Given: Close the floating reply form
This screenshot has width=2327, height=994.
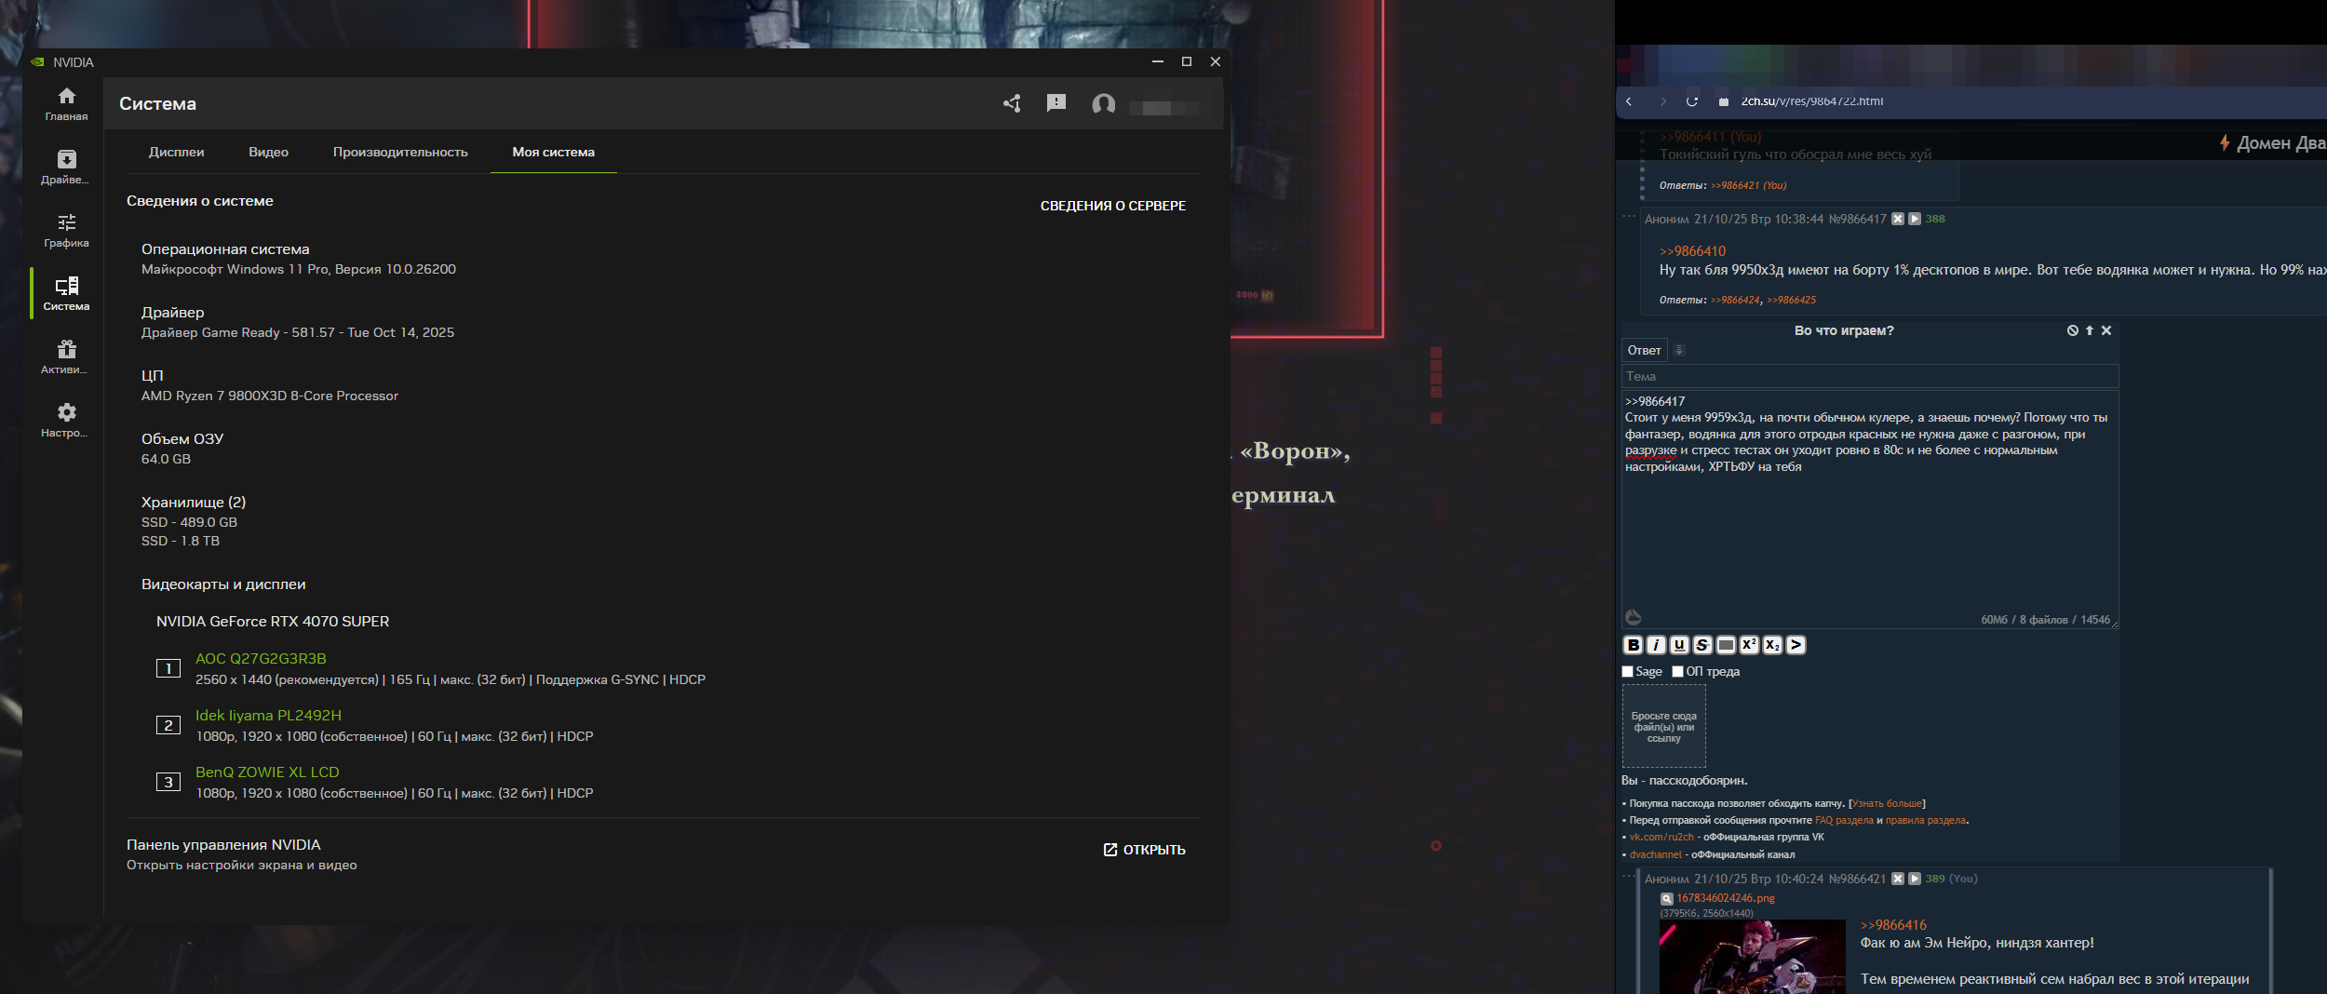Looking at the screenshot, I should (2106, 330).
